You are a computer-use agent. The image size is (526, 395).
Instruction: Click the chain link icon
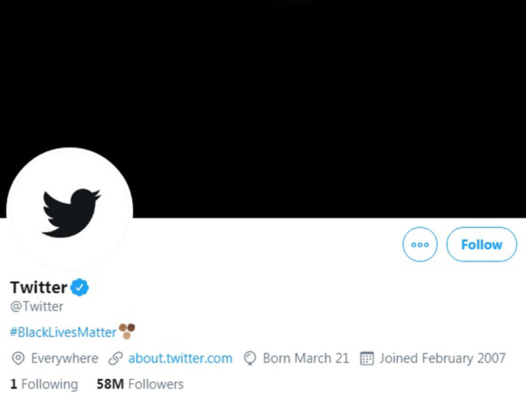pyautogui.click(x=116, y=358)
